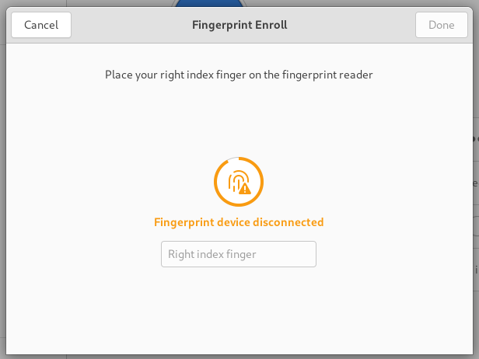Click the blank area below the finger name field
479x359 pixels.
(239, 310)
